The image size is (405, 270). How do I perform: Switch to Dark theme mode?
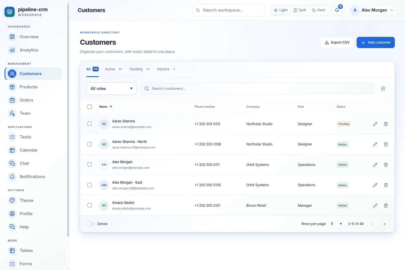coord(319,10)
